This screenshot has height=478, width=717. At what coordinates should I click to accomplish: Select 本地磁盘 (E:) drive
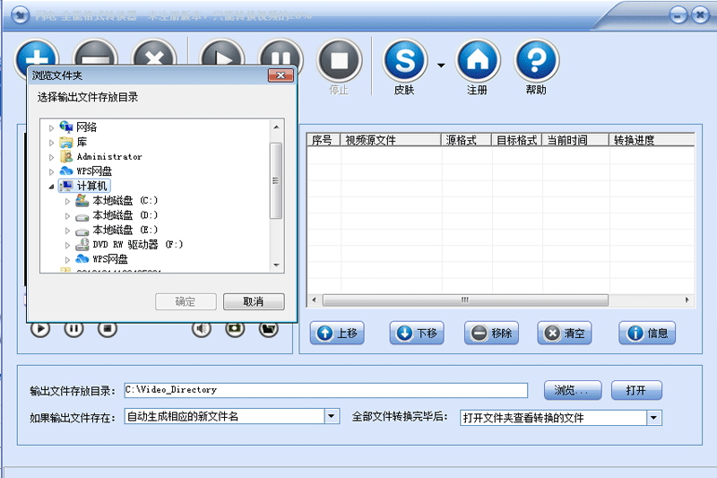click(125, 230)
